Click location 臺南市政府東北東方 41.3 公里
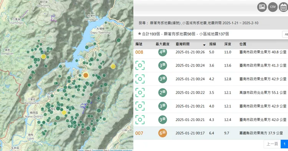Image resolution: width=288 pixels, height=151 pixels. [x=263, y=65]
